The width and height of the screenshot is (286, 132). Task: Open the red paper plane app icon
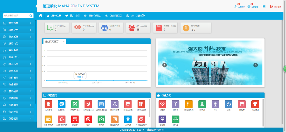tap(88, 104)
